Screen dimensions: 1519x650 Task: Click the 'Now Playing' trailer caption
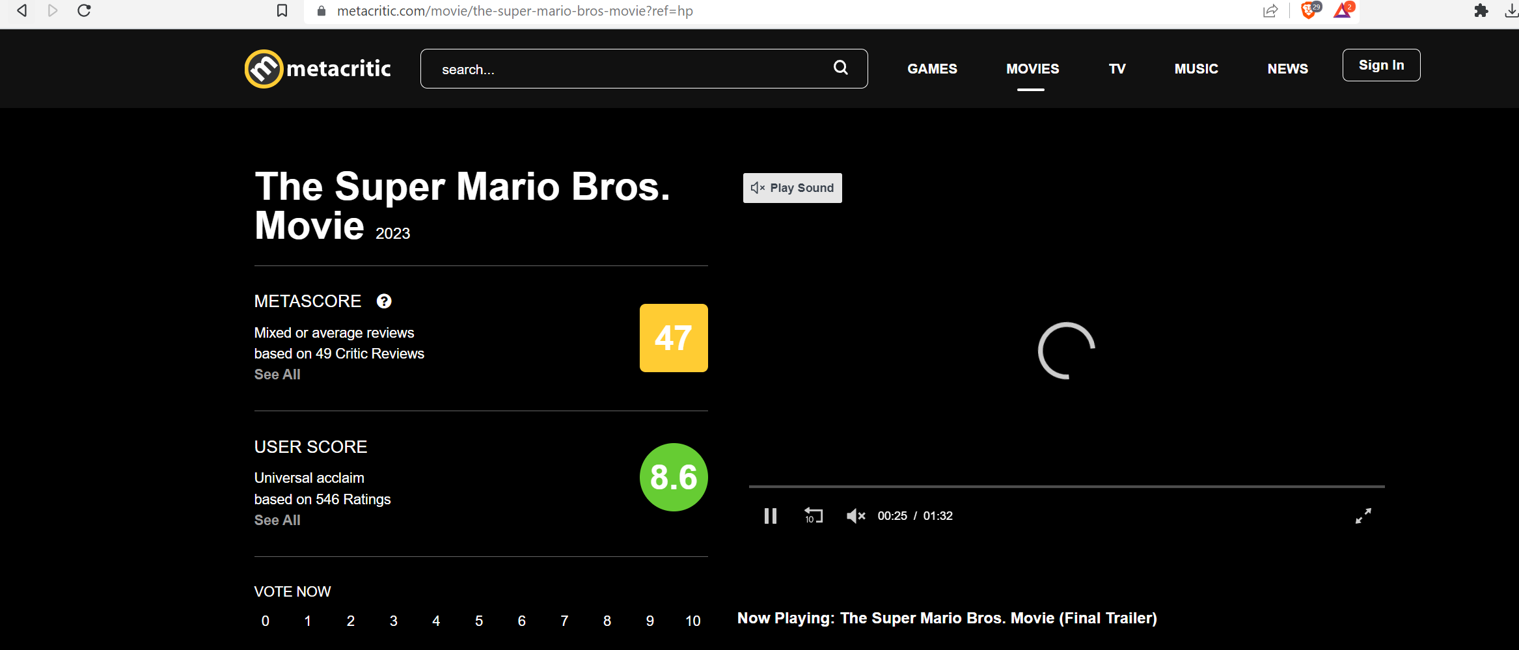(x=947, y=618)
